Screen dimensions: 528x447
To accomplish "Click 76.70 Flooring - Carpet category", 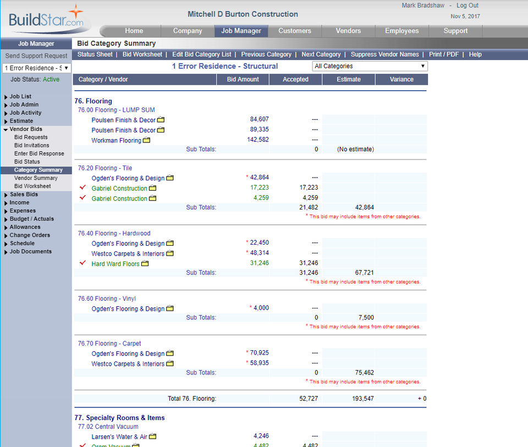I will tap(109, 343).
